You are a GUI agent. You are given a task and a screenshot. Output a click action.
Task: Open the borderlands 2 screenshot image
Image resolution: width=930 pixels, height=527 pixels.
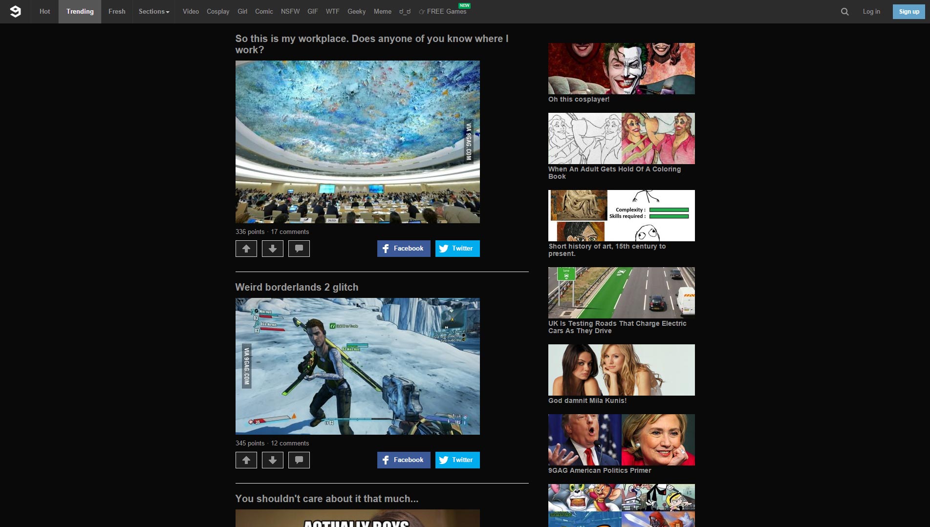tap(358, 366)
